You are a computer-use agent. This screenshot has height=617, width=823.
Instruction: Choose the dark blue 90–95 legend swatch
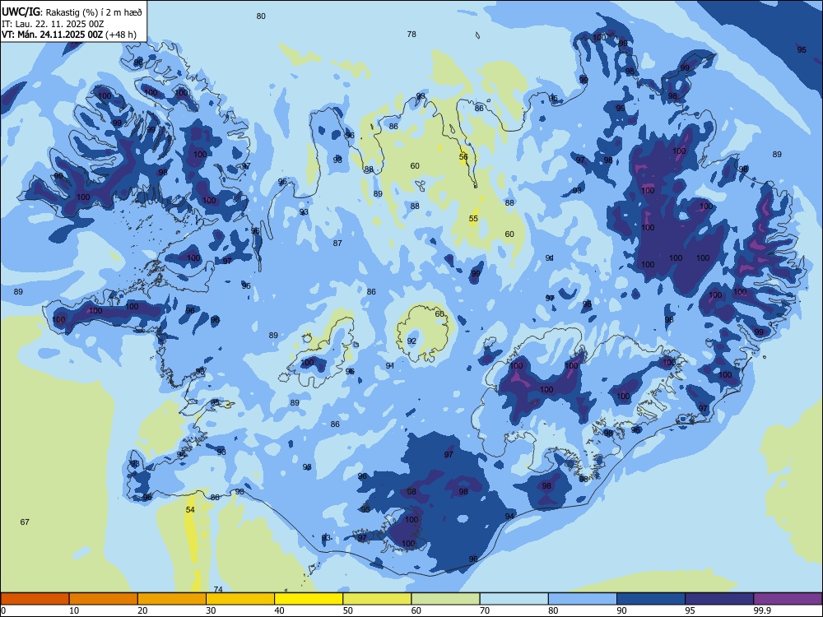pyautogui.click(x=651, y=599)
